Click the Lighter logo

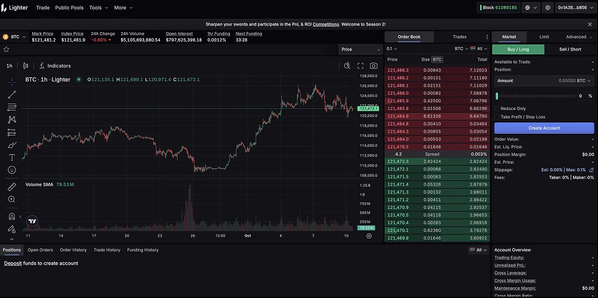14,8
